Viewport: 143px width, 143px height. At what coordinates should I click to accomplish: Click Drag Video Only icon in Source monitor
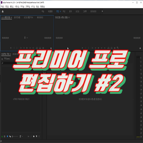point(25,37)
